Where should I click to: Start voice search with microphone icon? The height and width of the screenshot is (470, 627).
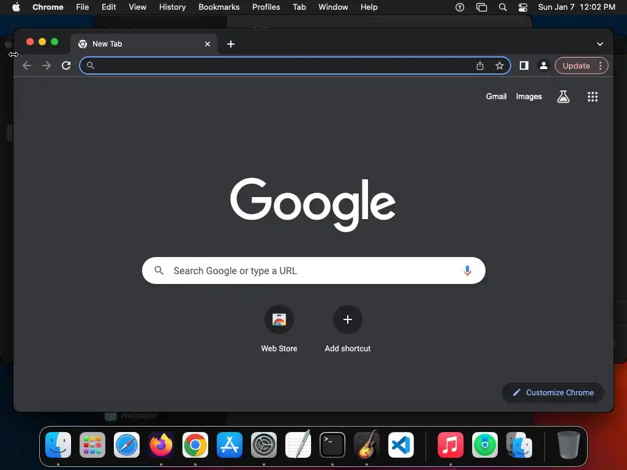tap(467, 270)
